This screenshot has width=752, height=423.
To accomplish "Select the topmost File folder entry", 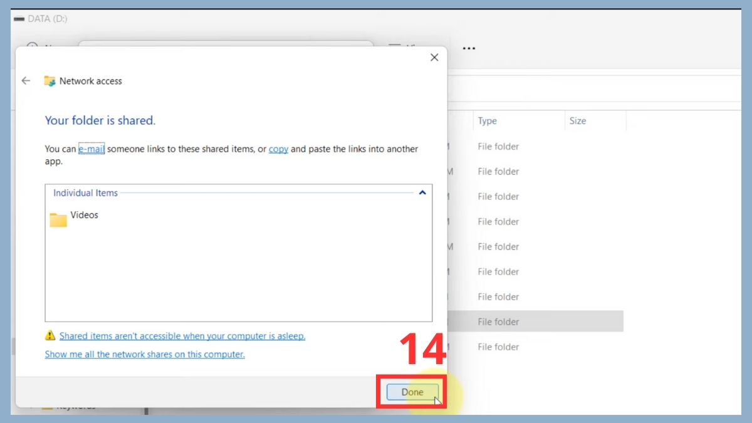I will pyautogui.click(x=498, y=146).
